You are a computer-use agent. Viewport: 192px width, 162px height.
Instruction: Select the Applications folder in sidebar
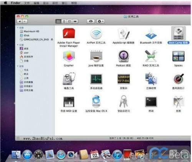[x=26, y=57]
